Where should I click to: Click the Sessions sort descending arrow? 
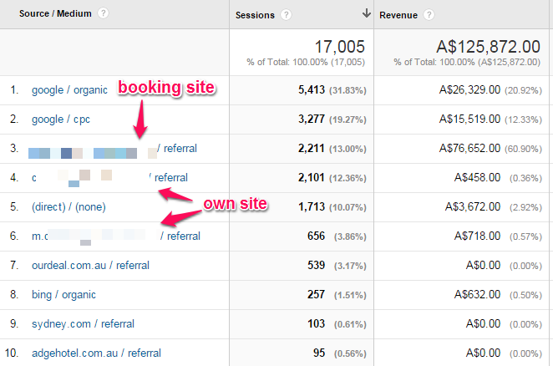coord(366,14)
